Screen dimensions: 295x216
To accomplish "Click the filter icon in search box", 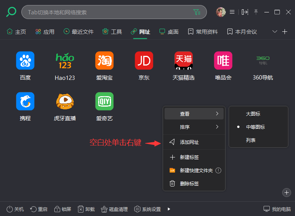I will [197, 12].
